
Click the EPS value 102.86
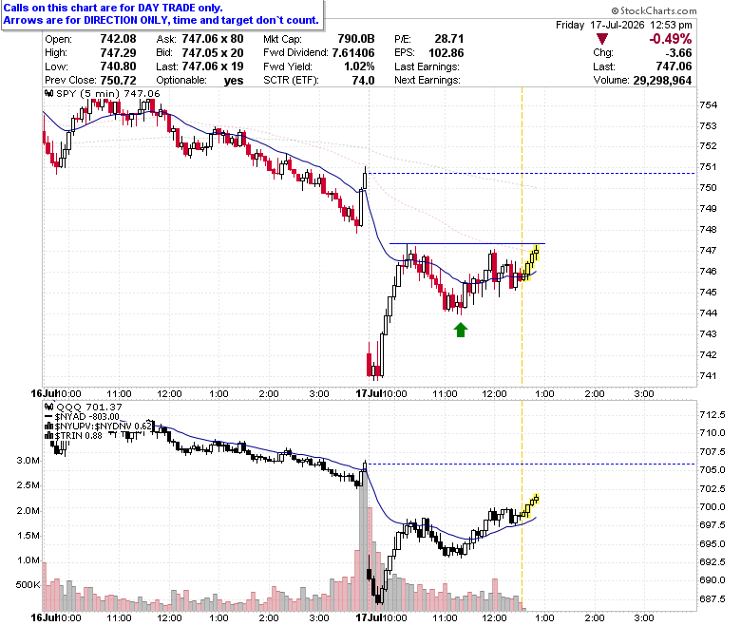coord(446,52)
